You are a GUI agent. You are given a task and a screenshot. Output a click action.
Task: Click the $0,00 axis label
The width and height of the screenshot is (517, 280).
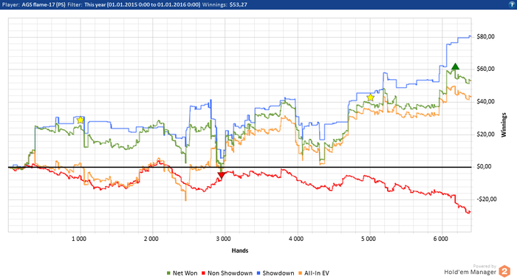(x=484, y=166)
